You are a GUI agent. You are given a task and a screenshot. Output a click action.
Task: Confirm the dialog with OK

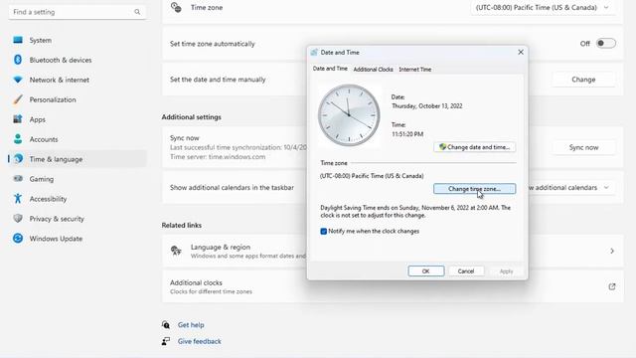click(426, 271)
